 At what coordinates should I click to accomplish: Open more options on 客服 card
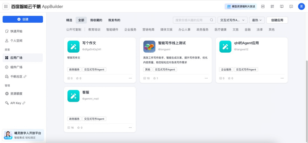(x=130, y=128)
